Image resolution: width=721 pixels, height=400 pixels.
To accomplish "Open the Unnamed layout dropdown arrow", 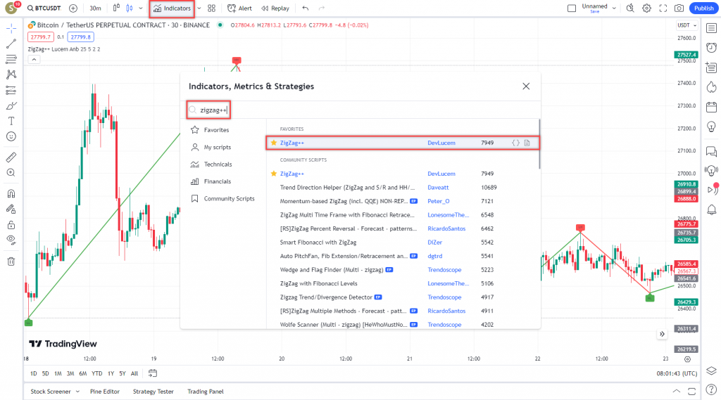I will pos(614,8).
